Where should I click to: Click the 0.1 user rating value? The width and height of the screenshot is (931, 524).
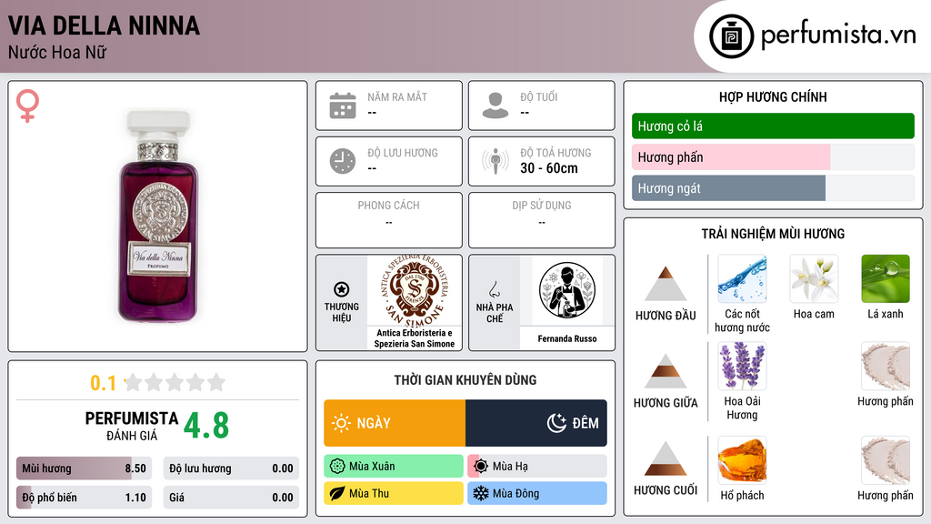coord(104,383)
